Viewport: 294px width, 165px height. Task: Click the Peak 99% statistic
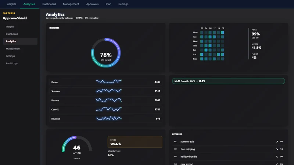256,34
